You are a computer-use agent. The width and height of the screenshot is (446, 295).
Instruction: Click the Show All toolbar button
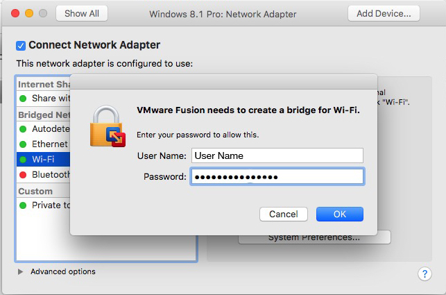82,13
